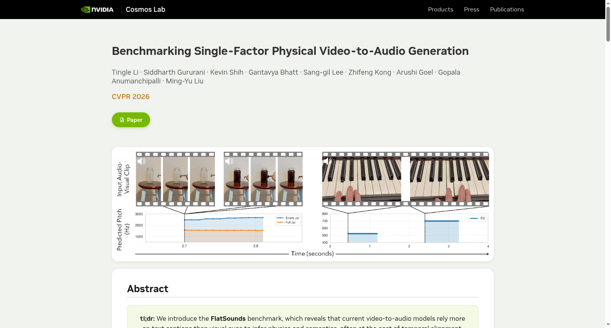Click the NVIDIA logo in the header

tap(97, 10)
